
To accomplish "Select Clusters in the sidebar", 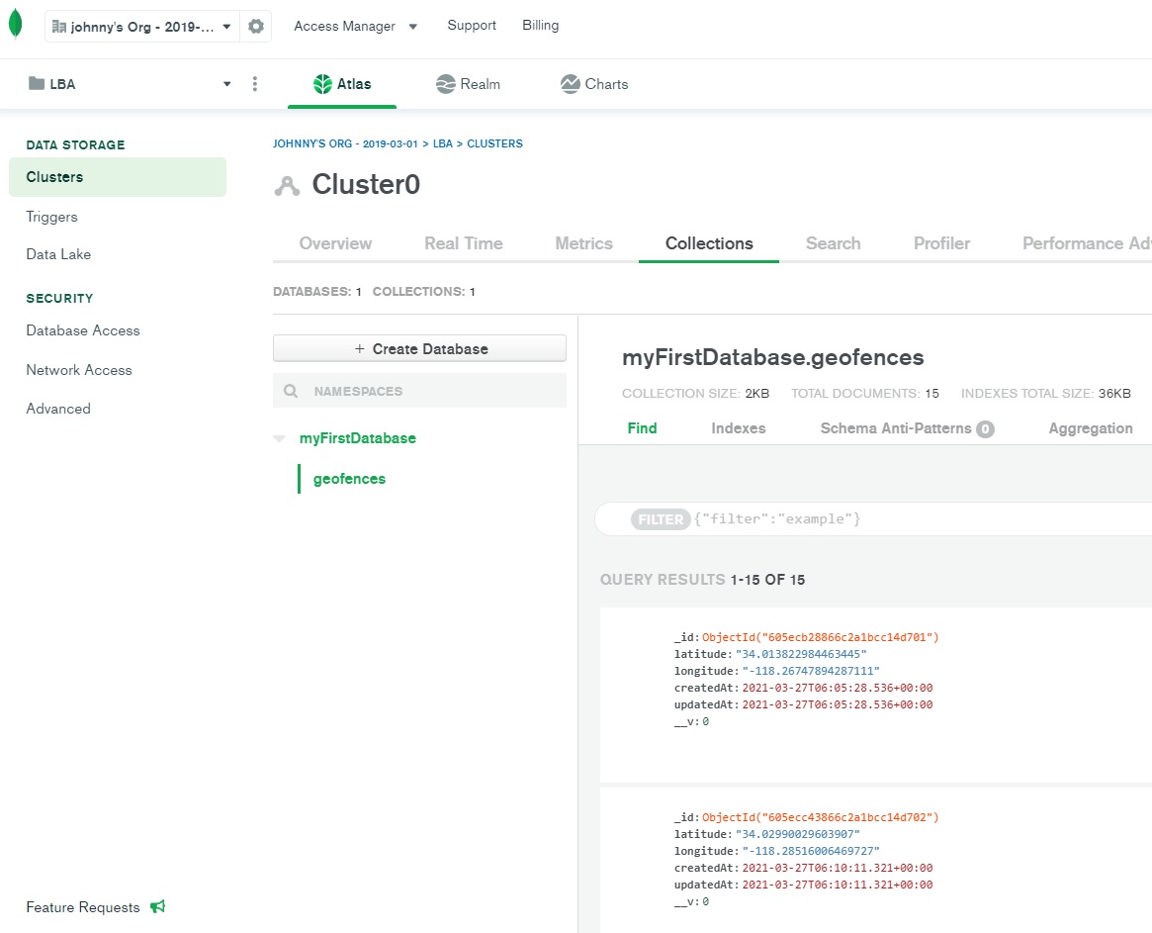I will click(118, 177).
